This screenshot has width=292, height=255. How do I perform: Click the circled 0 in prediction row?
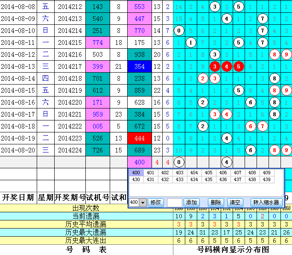(x=179, y=162)
